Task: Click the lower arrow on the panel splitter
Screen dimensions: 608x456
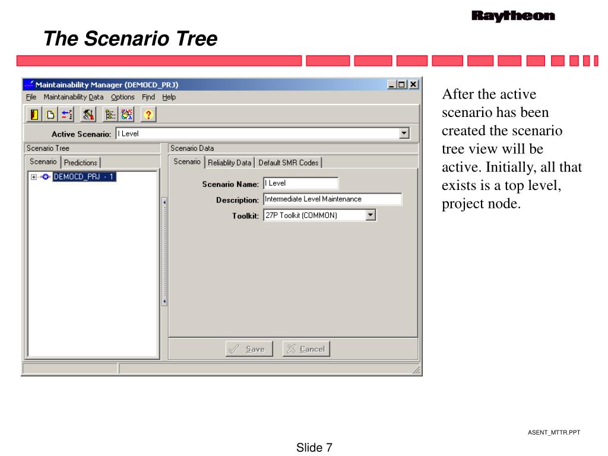Action: [164, 301]
